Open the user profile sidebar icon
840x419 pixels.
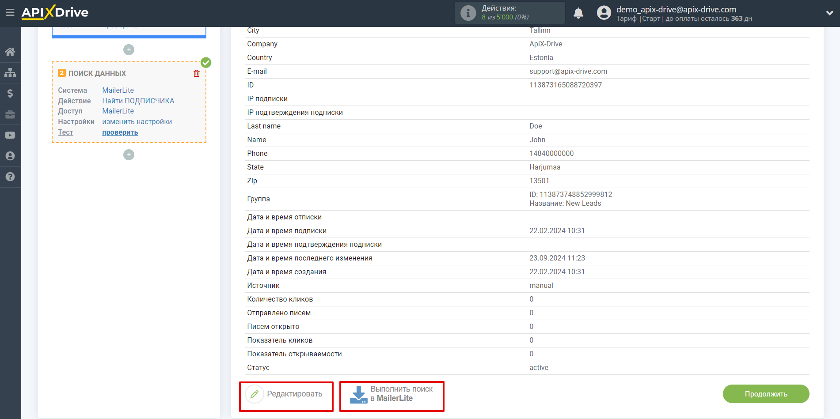point(10,156)
